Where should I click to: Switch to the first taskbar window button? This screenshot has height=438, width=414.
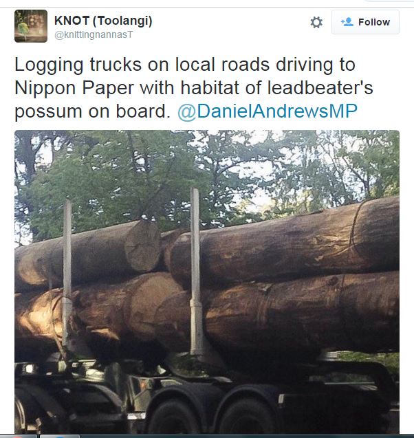pyautogui.click(x=19, y=437)
